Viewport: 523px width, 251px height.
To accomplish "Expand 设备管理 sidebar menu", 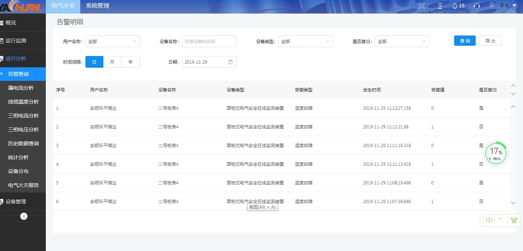I will click(23, 202).
